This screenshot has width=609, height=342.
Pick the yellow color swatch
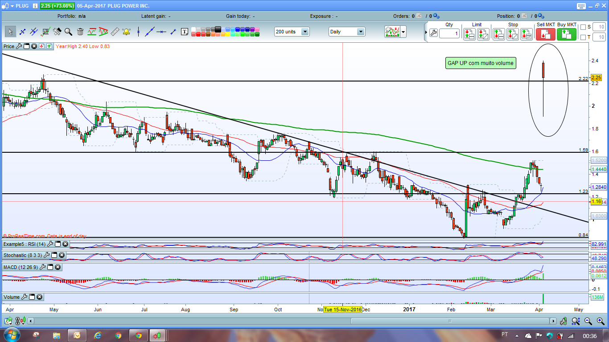223,34
